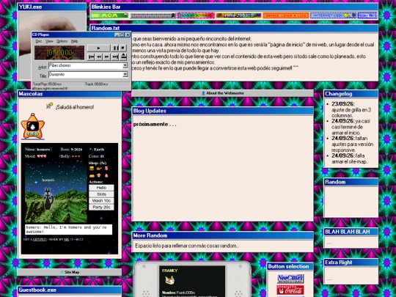The height and width of the screenshot is (297, 396).
Task: Fast-forward the CD Player track
Action: point(107,57)
